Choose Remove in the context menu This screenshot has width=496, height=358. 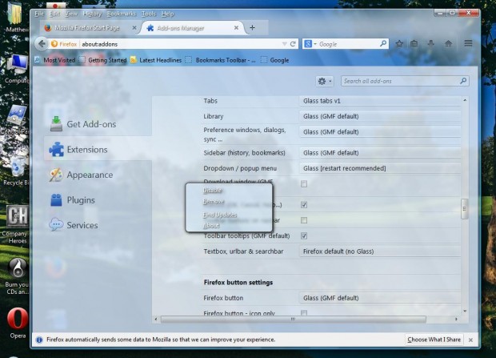click(x=229, y=202)
